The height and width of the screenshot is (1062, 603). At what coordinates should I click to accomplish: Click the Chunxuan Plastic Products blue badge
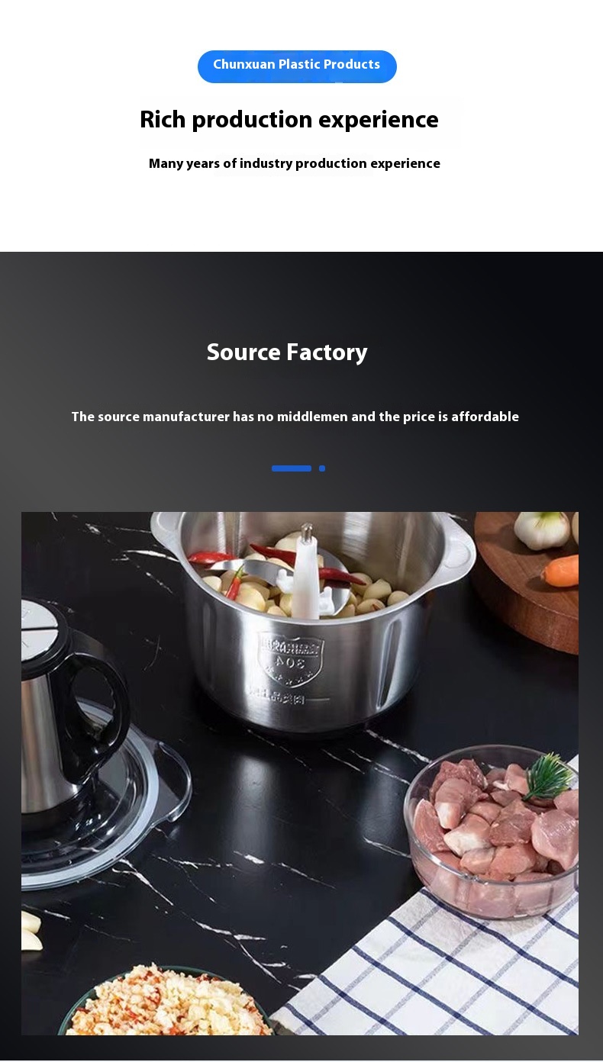pyautogui.click(x=297, y=66)
